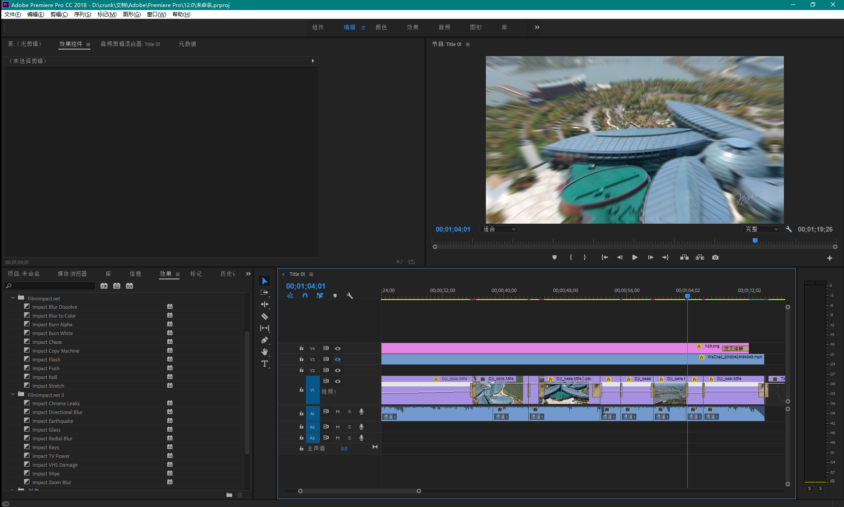Select the Type tool

265,364
